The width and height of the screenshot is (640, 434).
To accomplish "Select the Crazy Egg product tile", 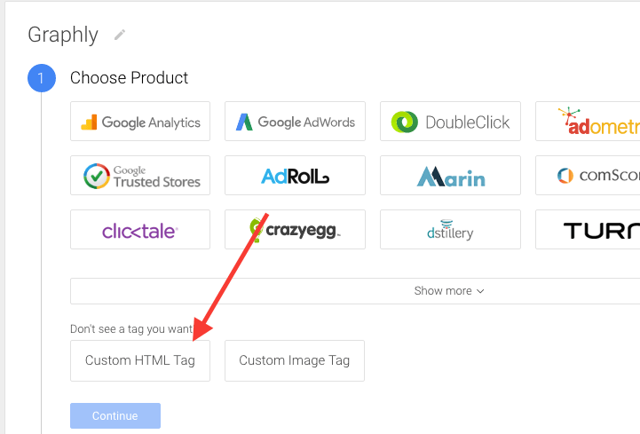I will [295, 230].
